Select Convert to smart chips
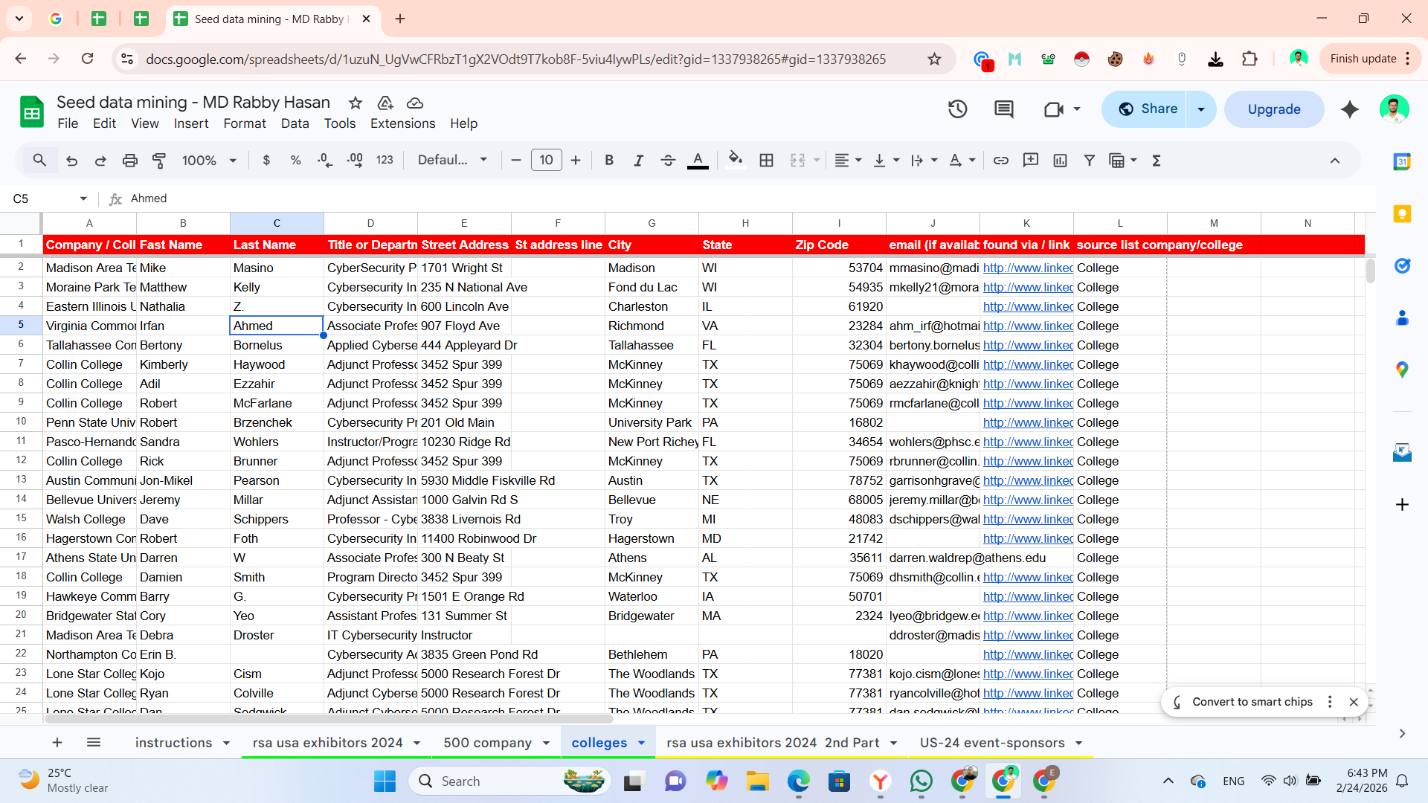 [1252, 701]
